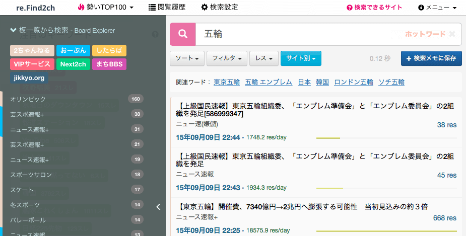Viewport: 466px width, 236px height.
Task: Click related word 日本
Action: coord(304,82)
